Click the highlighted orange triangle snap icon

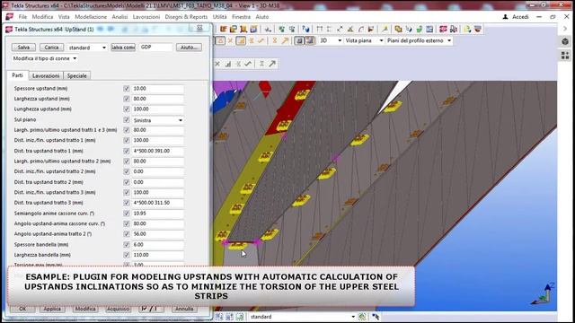pyautogui.click(x=220, y=40)
